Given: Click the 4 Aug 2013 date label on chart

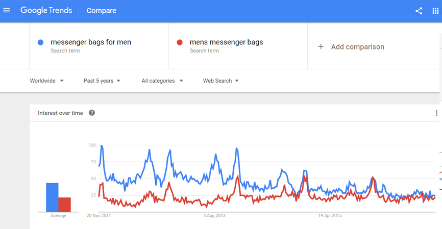Looking at the screenshot, I should [214, 216].
